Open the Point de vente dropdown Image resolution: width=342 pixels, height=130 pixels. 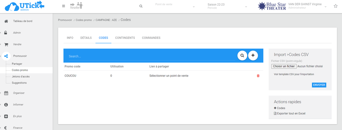tap(174, 6)
